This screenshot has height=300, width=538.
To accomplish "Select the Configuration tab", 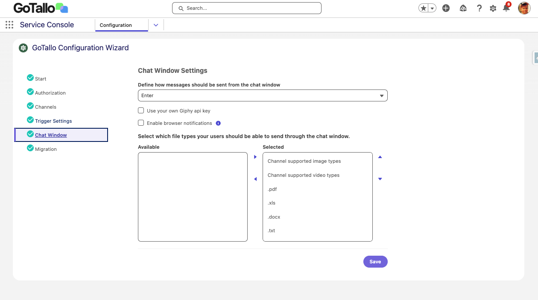I will pos(116,25).
